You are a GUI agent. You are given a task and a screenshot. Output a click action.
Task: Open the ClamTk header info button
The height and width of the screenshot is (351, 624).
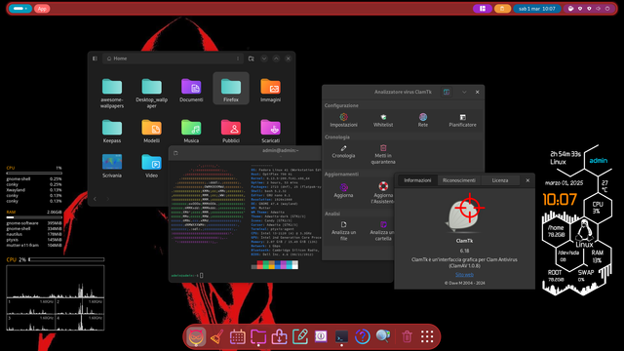tap(447, 92)
